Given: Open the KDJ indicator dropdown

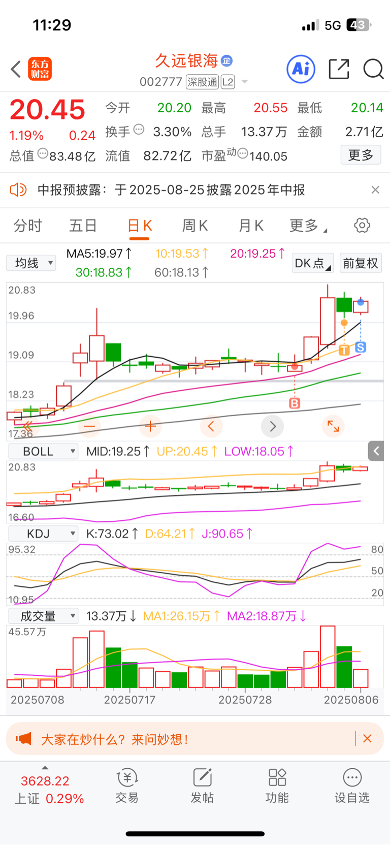Looking at the screenshot, I should (x=43, y=534).
